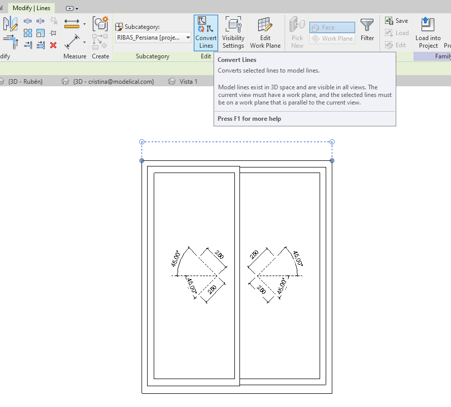Click the filled left endpoint grip

tap(142, 160)
